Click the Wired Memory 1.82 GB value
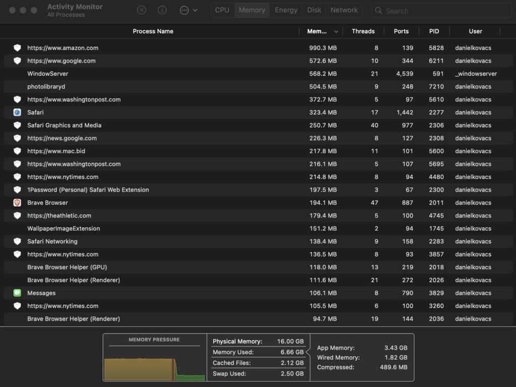The width and height of the screenshot is (516, 387). click(396, 357)
